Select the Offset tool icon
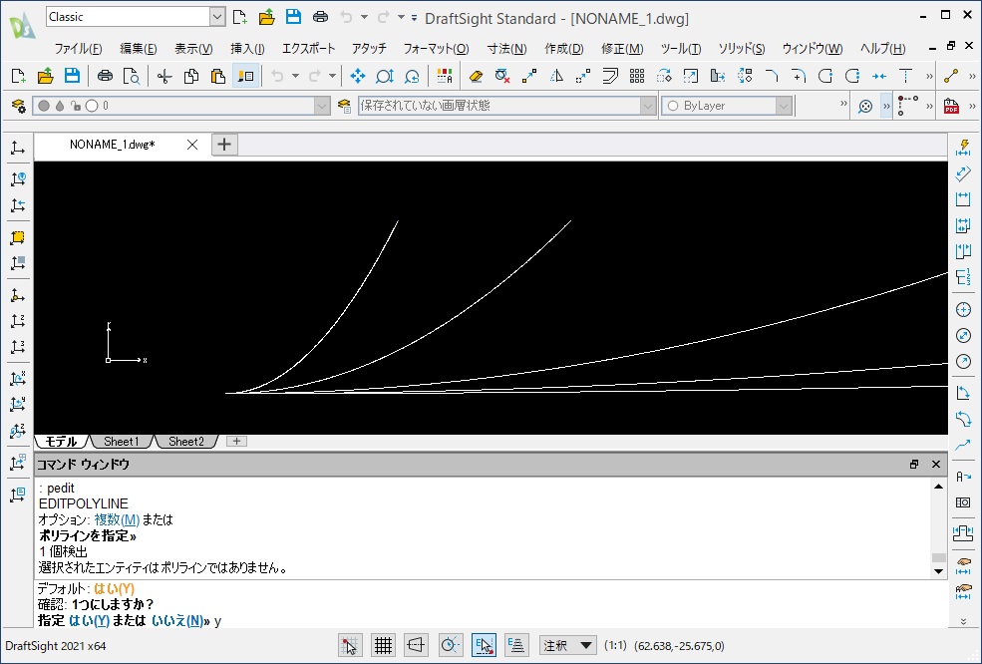This screenshot has height=664, width=982. tap(610, 77)
